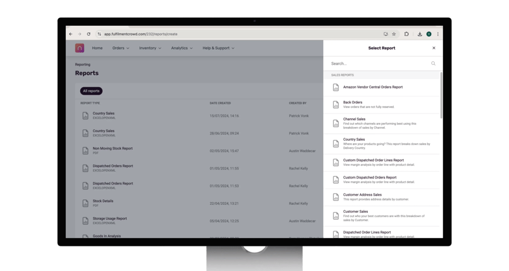Click the Dispatched Order Lines Report icon
This screenshot has height=271, width=509.
(336, 234)
